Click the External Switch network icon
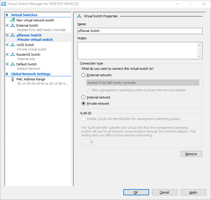211x200 pixels. click(13, 26)
